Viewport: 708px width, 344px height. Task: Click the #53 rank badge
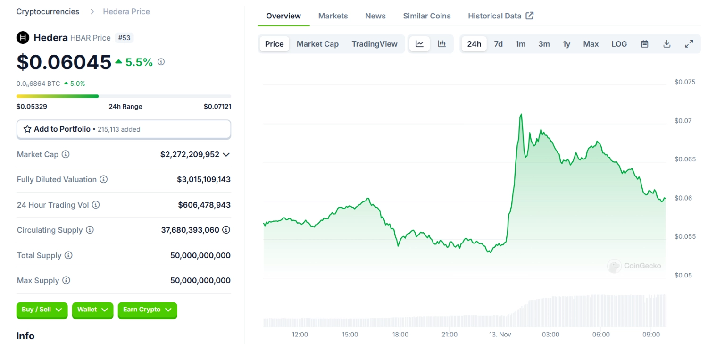124,38
